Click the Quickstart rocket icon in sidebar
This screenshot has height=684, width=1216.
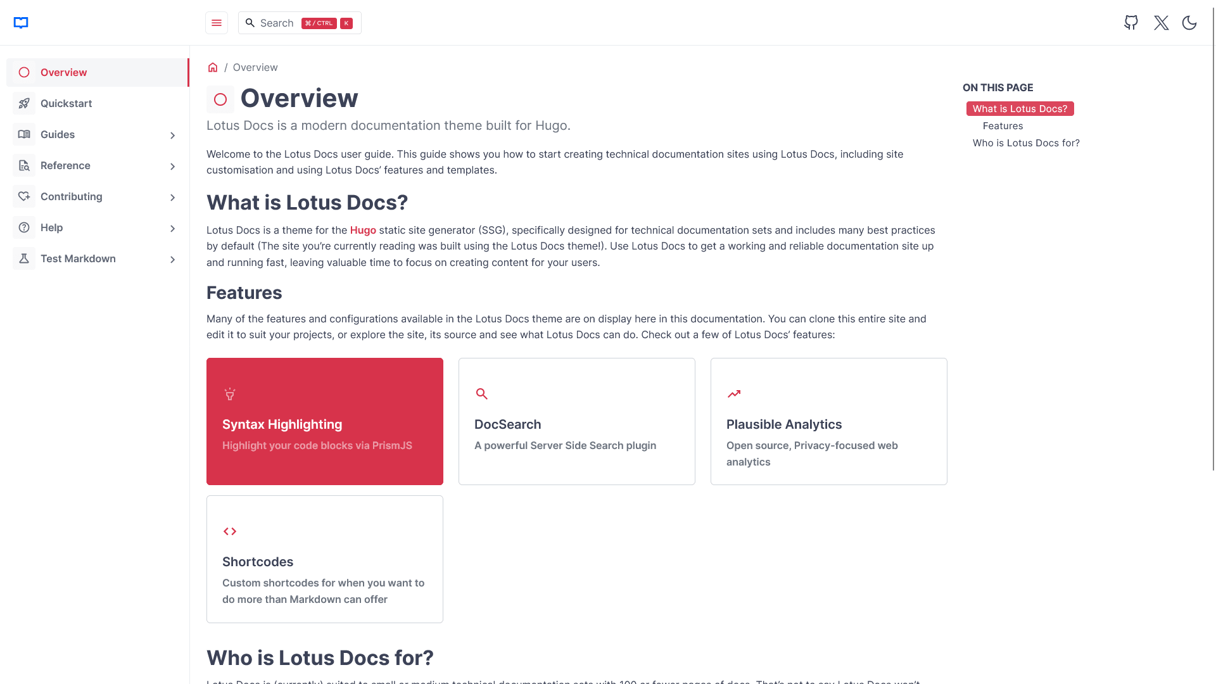click(x=24, y=103)
